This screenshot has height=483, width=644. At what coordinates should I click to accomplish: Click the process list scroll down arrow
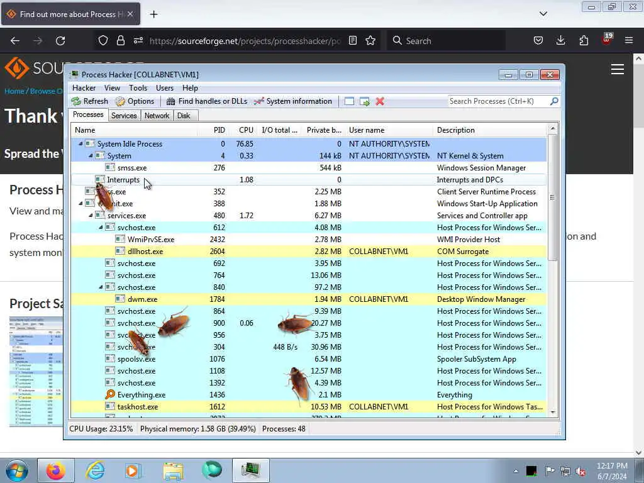click(552, 412)
